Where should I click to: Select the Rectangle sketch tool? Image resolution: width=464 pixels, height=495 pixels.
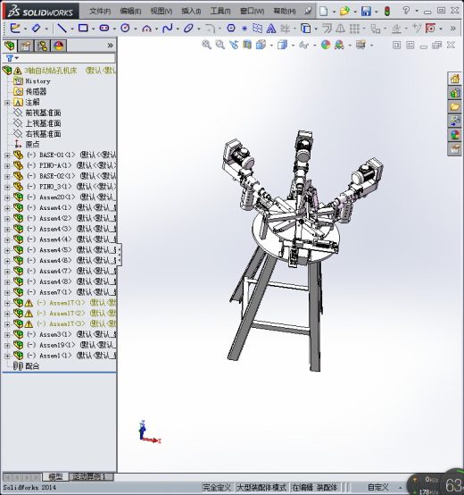coord(83,29)
